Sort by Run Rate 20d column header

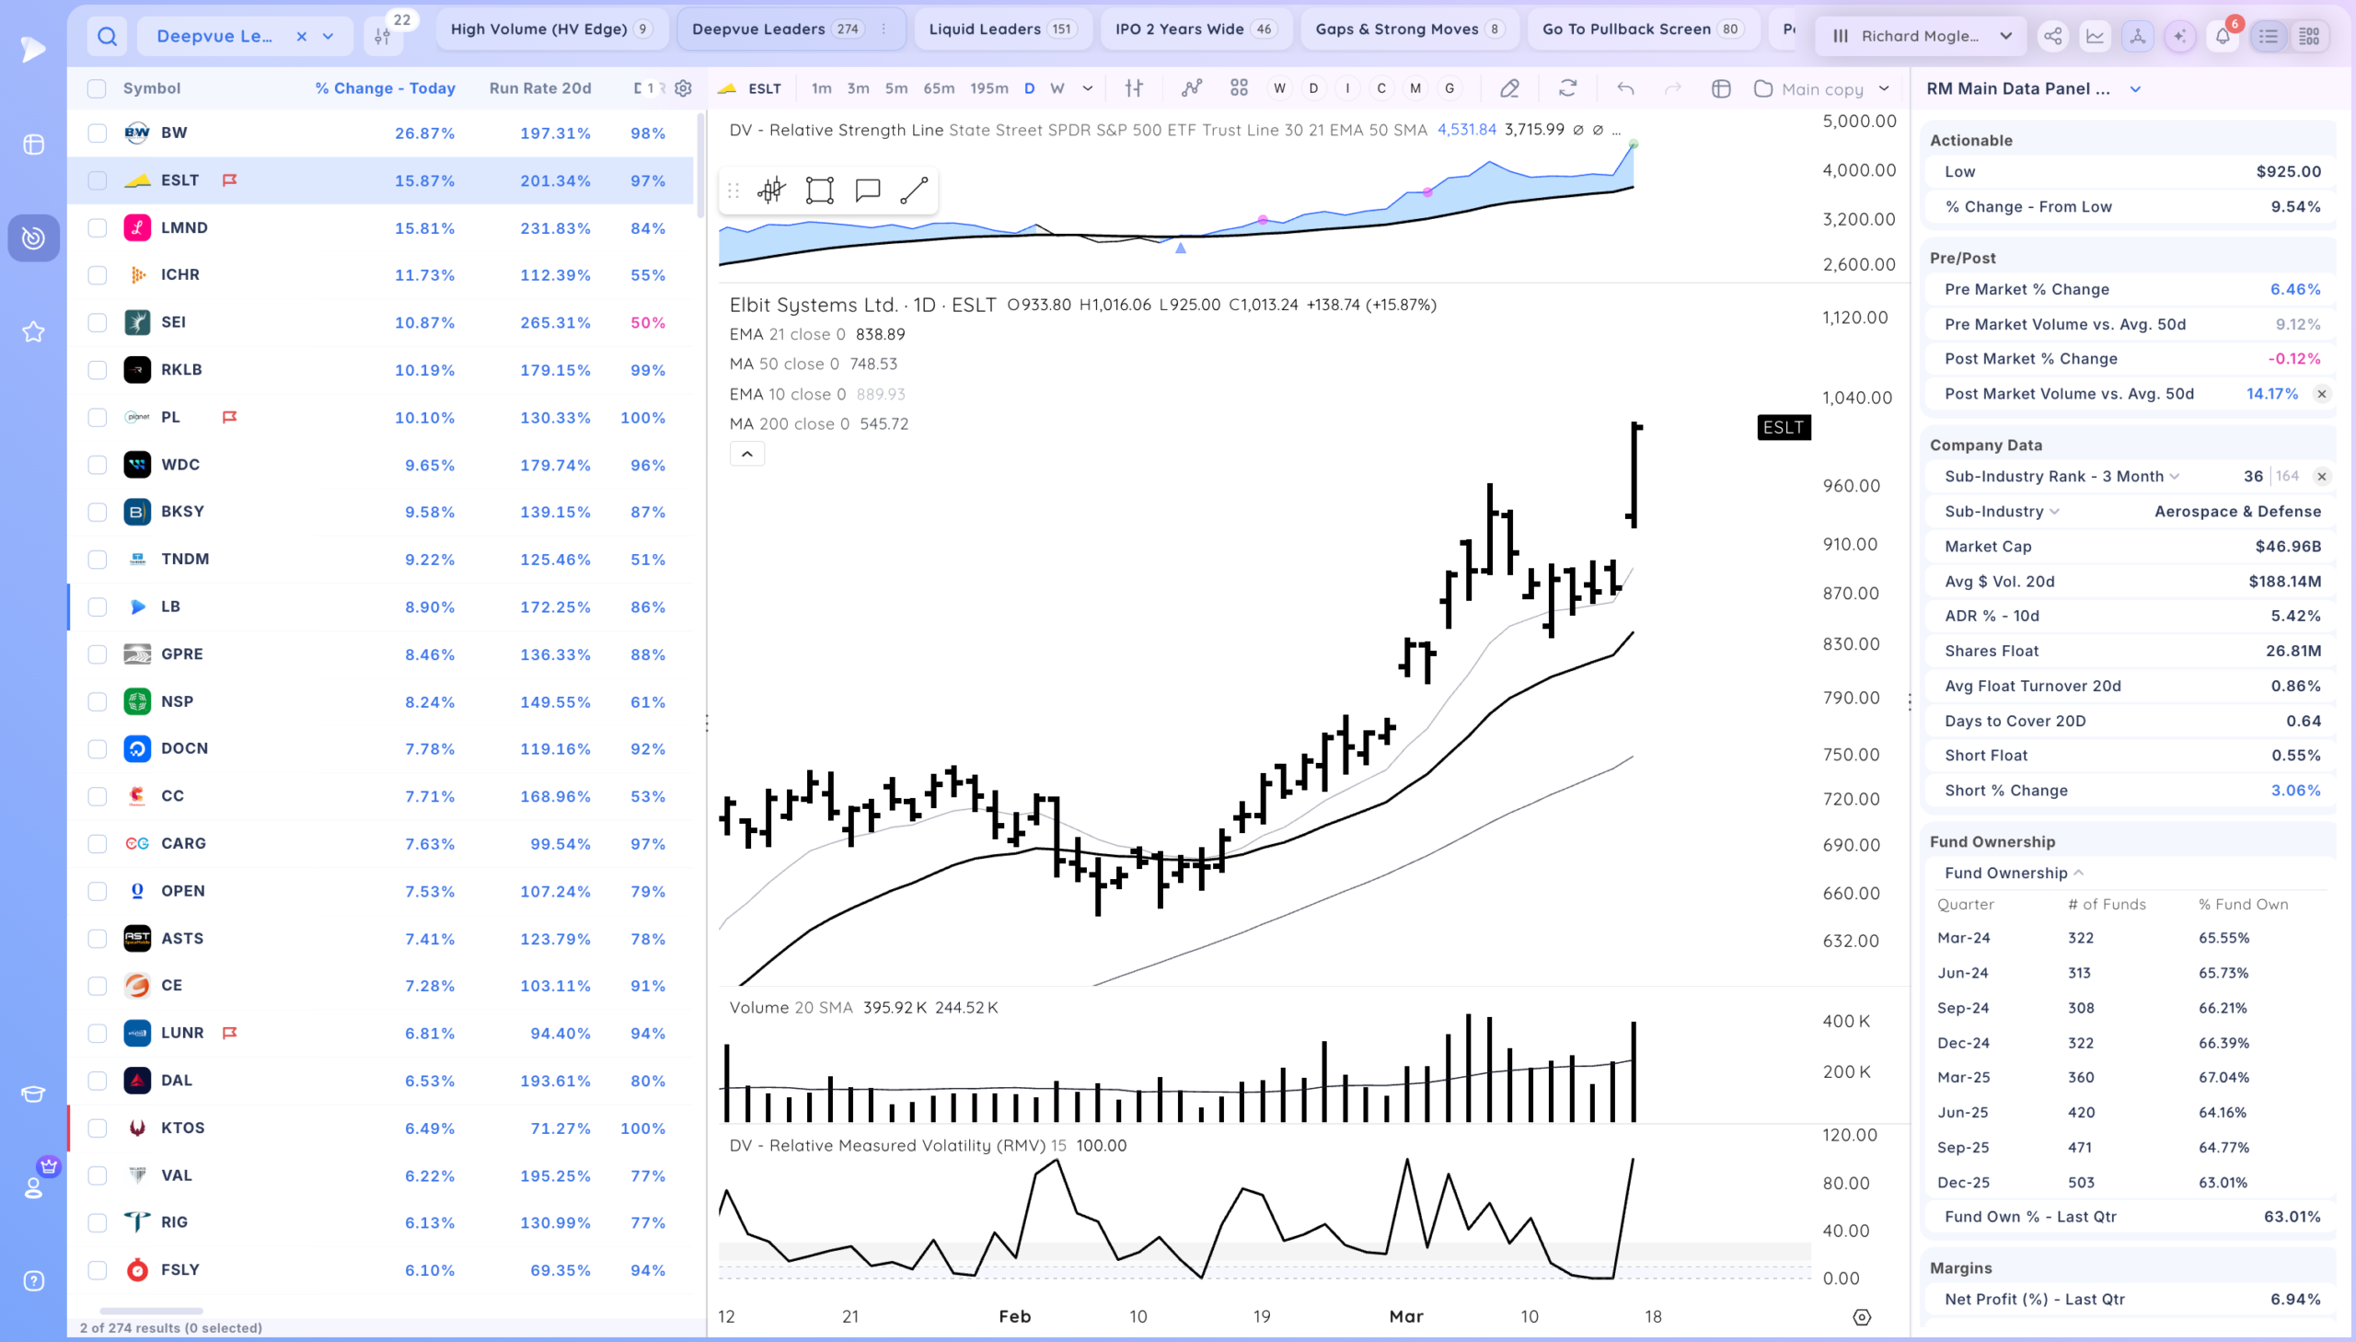[x=540, y=88]
